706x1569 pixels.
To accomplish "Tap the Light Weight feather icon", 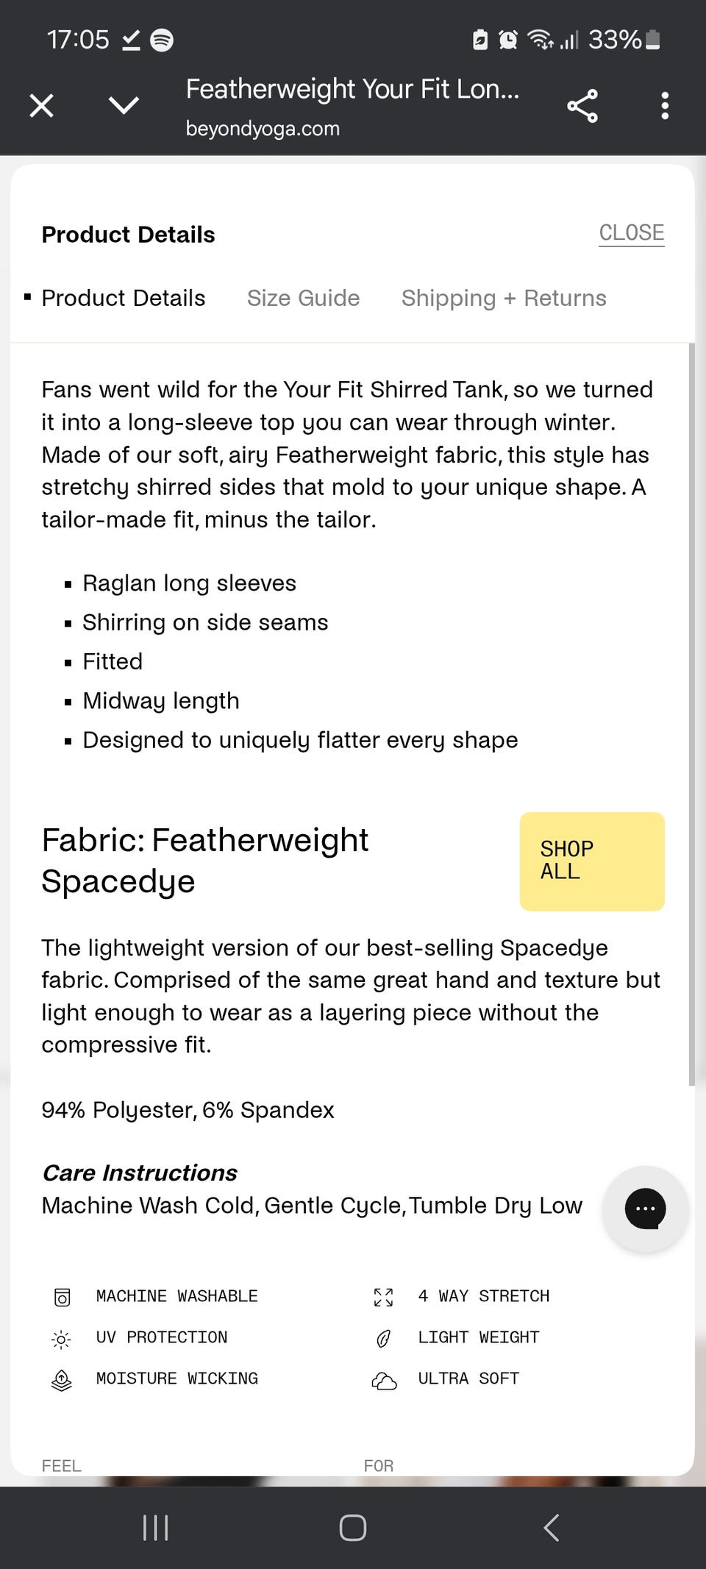I will point(383,1339).
